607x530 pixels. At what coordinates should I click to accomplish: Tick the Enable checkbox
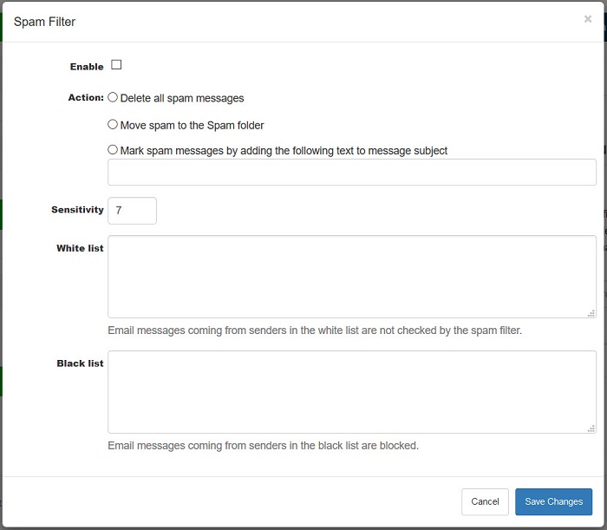pos(116,65)
